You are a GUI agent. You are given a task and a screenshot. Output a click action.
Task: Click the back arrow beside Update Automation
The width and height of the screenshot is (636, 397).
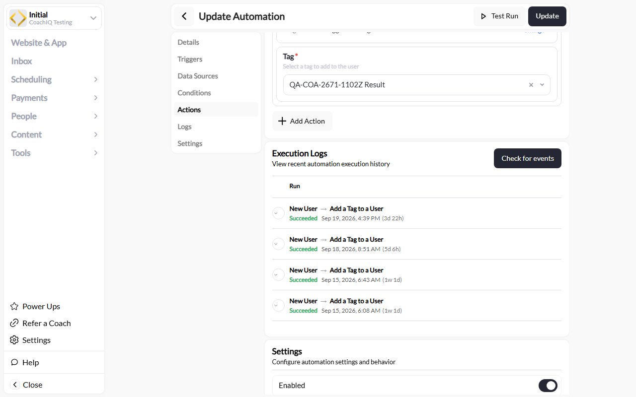pos(184,16)
